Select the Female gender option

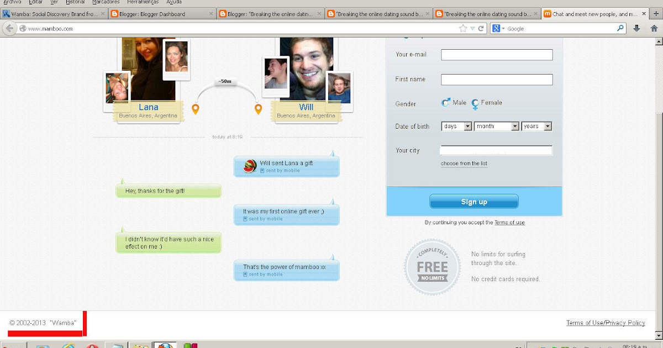pyautogui.click(x=487, y=103)
